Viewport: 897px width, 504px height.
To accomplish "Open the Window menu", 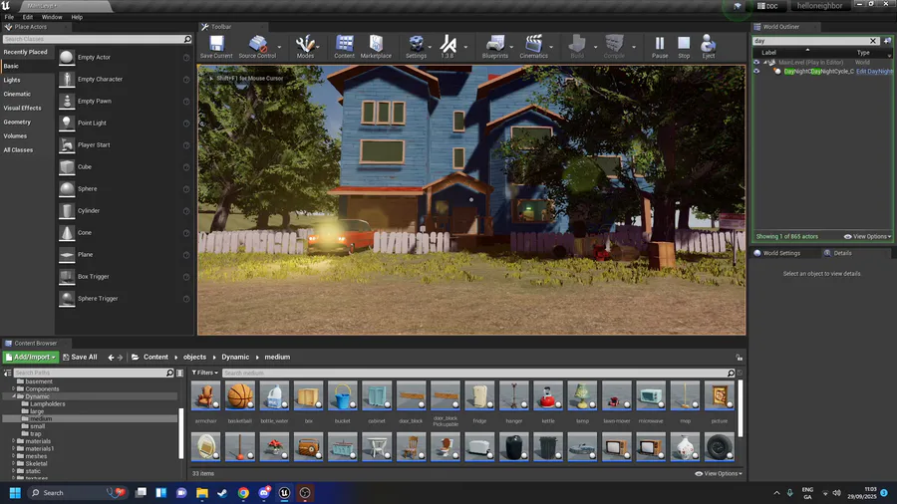I will click(x=52, y=17).
